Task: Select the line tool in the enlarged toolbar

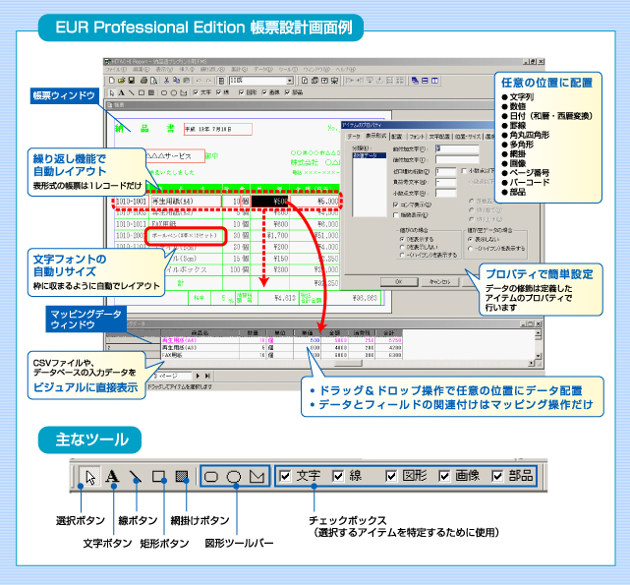Action: [x=136, y=477]
